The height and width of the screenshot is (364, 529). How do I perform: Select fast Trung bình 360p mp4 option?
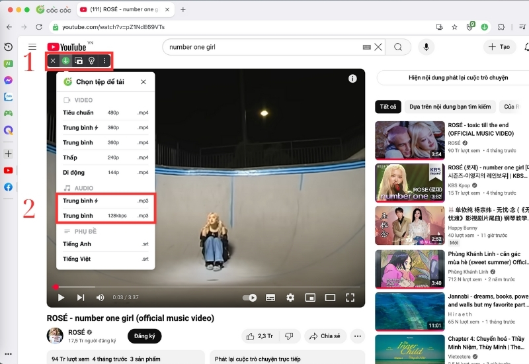click(106, 128)
